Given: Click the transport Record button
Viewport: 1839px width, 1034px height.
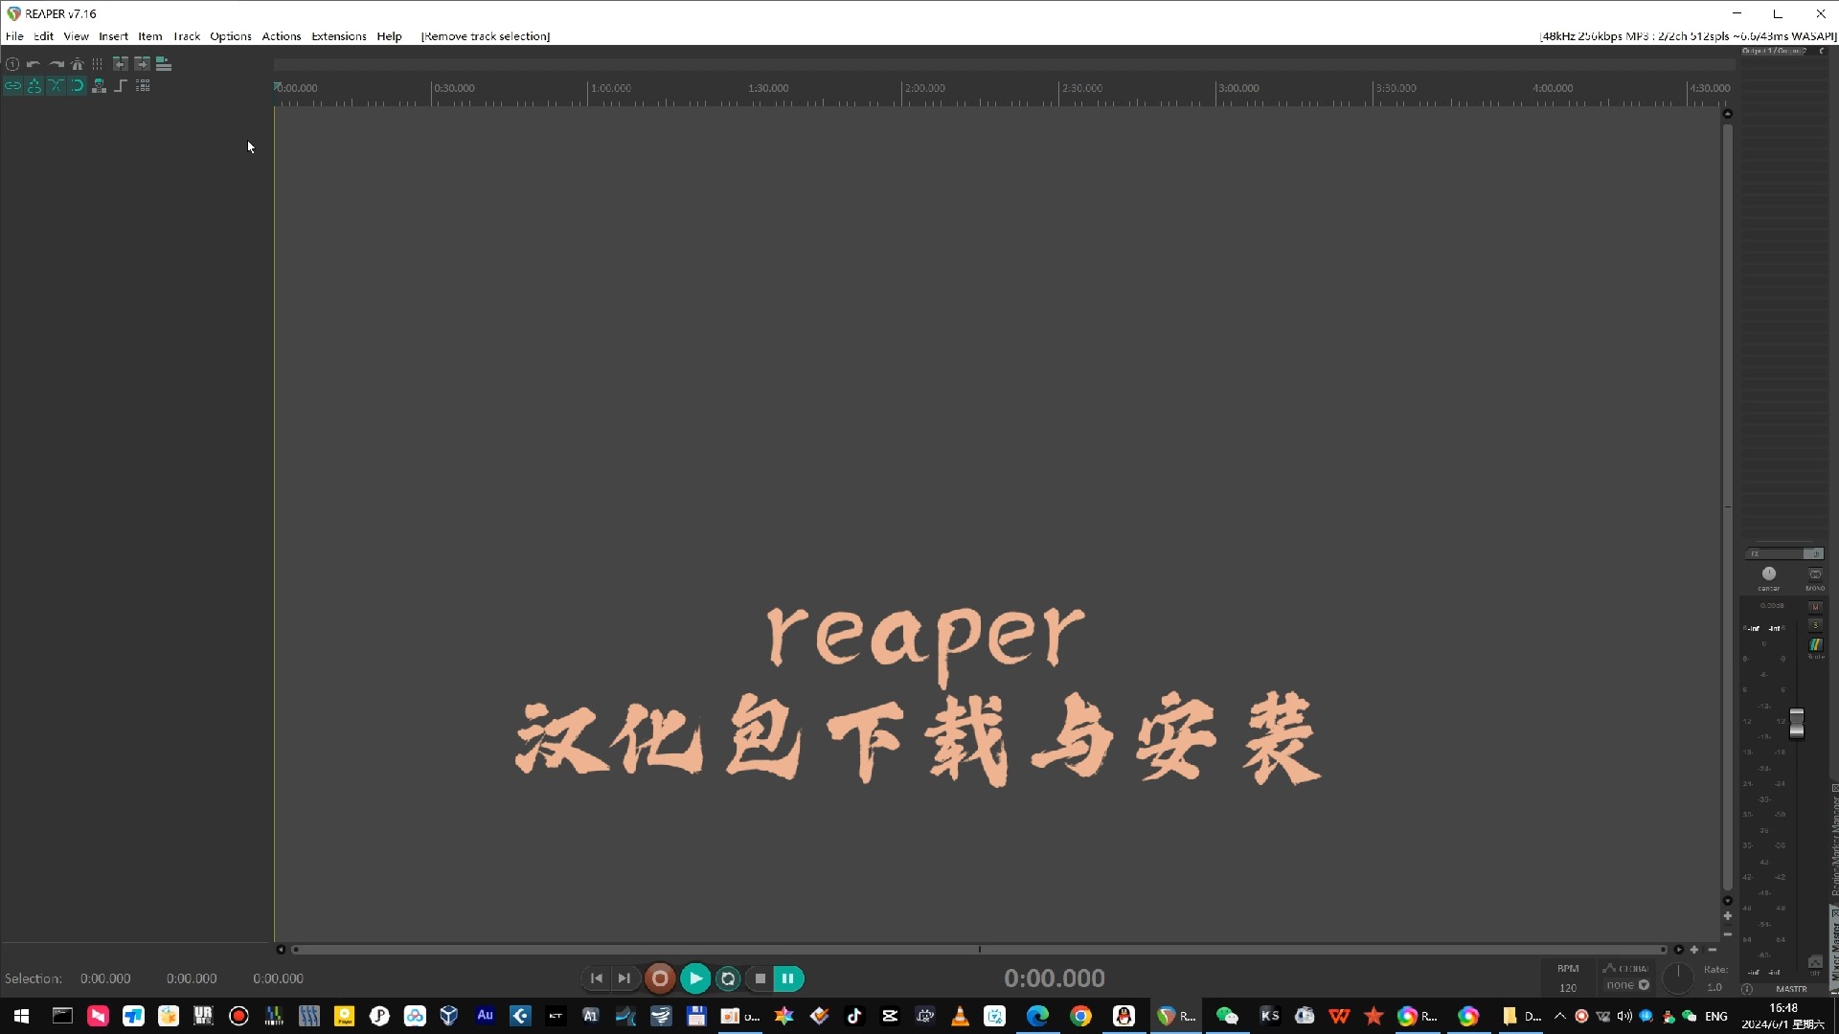Looking at the screenshot, I should coord(660,978).
